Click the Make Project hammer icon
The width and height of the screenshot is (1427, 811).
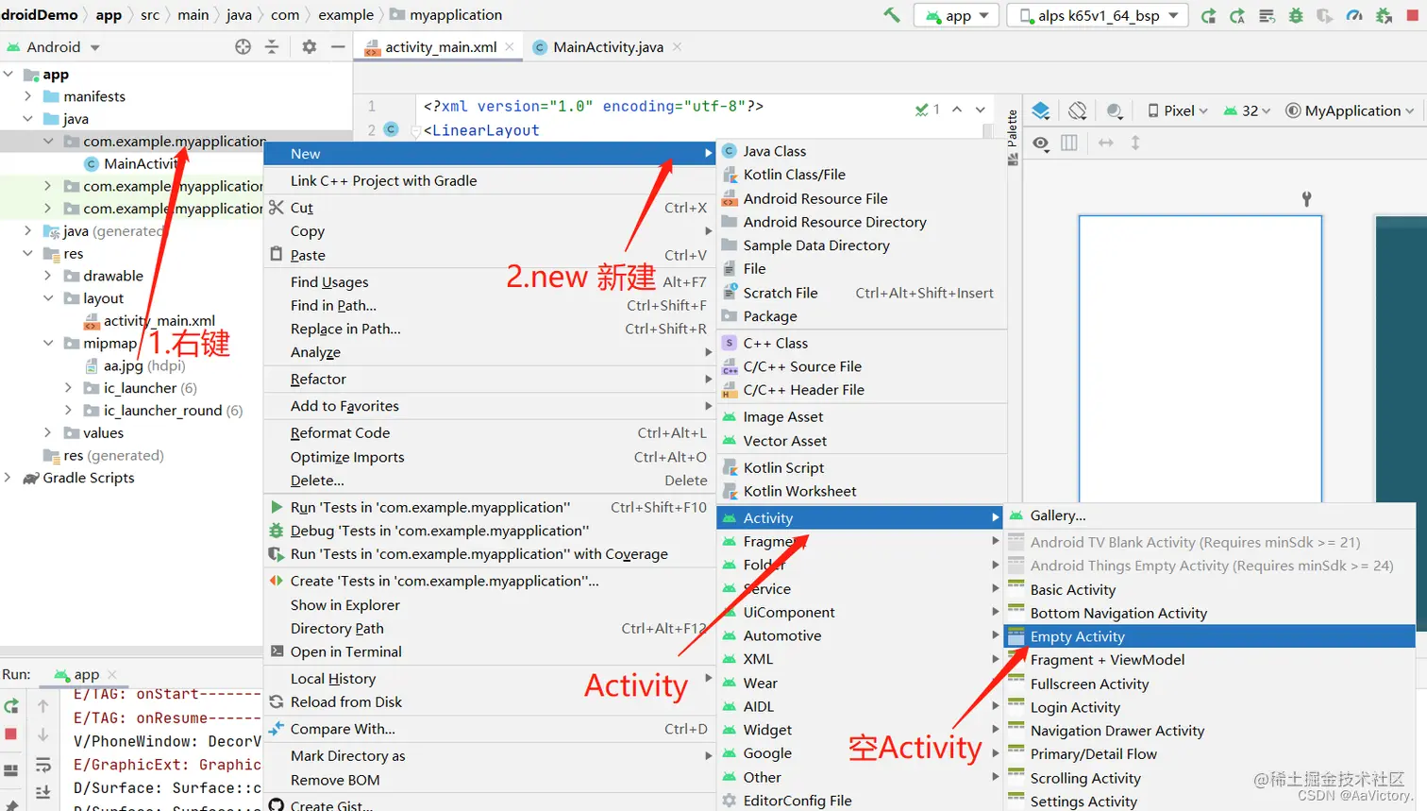[891, 15]
